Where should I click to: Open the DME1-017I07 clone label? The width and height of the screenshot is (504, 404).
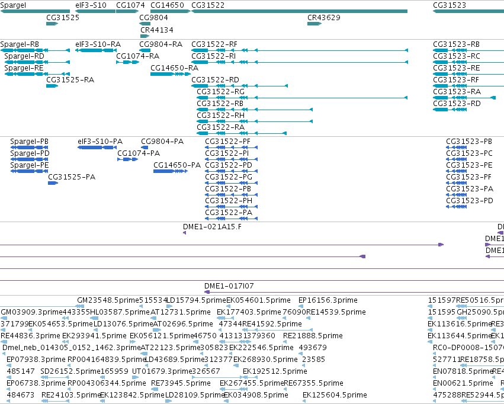(x=229, y=286)
